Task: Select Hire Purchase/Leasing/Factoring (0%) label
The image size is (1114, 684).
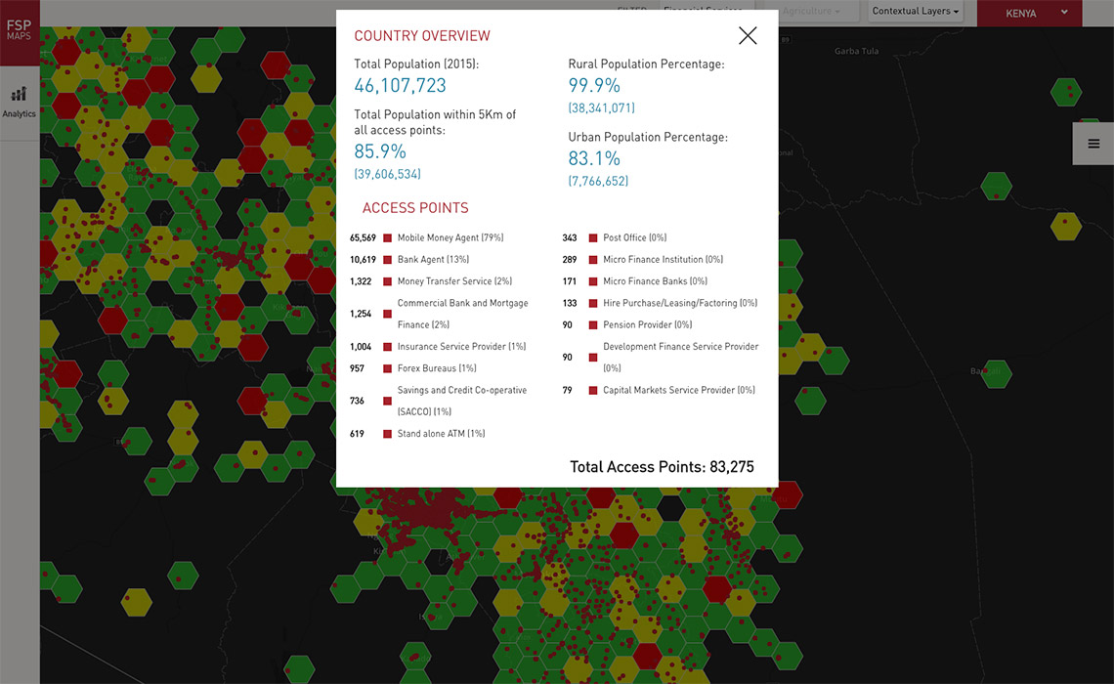Action: [680, 303]
